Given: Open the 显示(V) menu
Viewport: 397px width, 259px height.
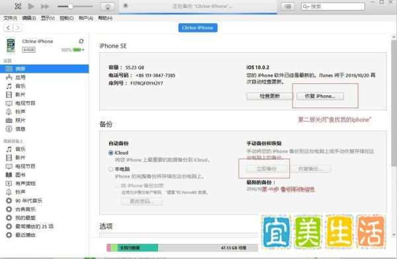Looking at the screenshot, I should pos(48,18).
